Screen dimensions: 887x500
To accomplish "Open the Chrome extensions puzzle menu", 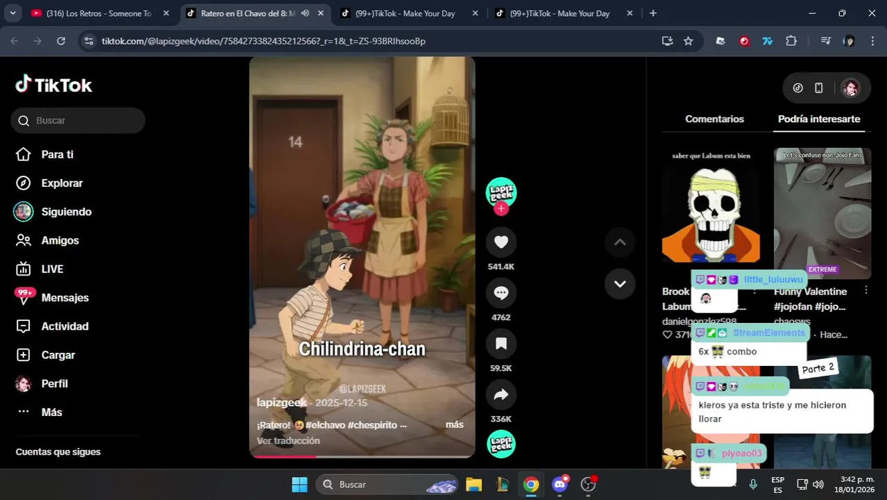I will [791, 41].
